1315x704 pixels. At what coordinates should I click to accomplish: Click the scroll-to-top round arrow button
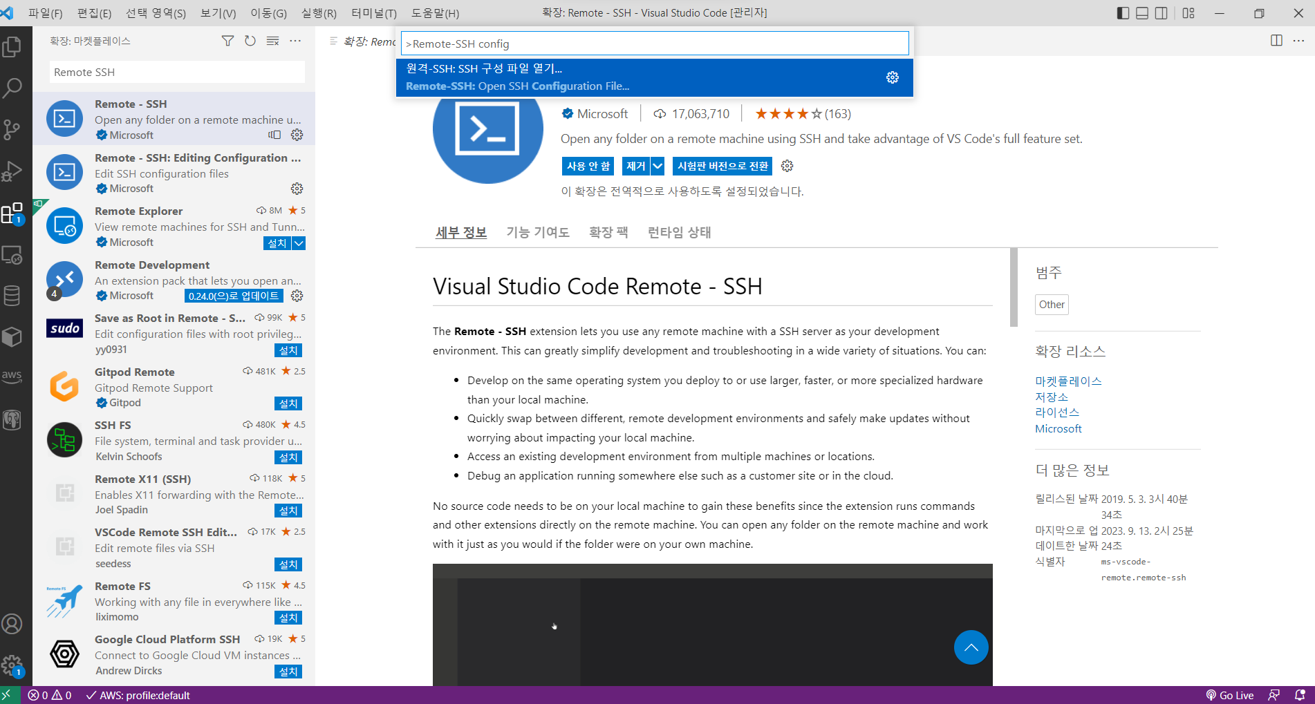[x=971, y=647]
